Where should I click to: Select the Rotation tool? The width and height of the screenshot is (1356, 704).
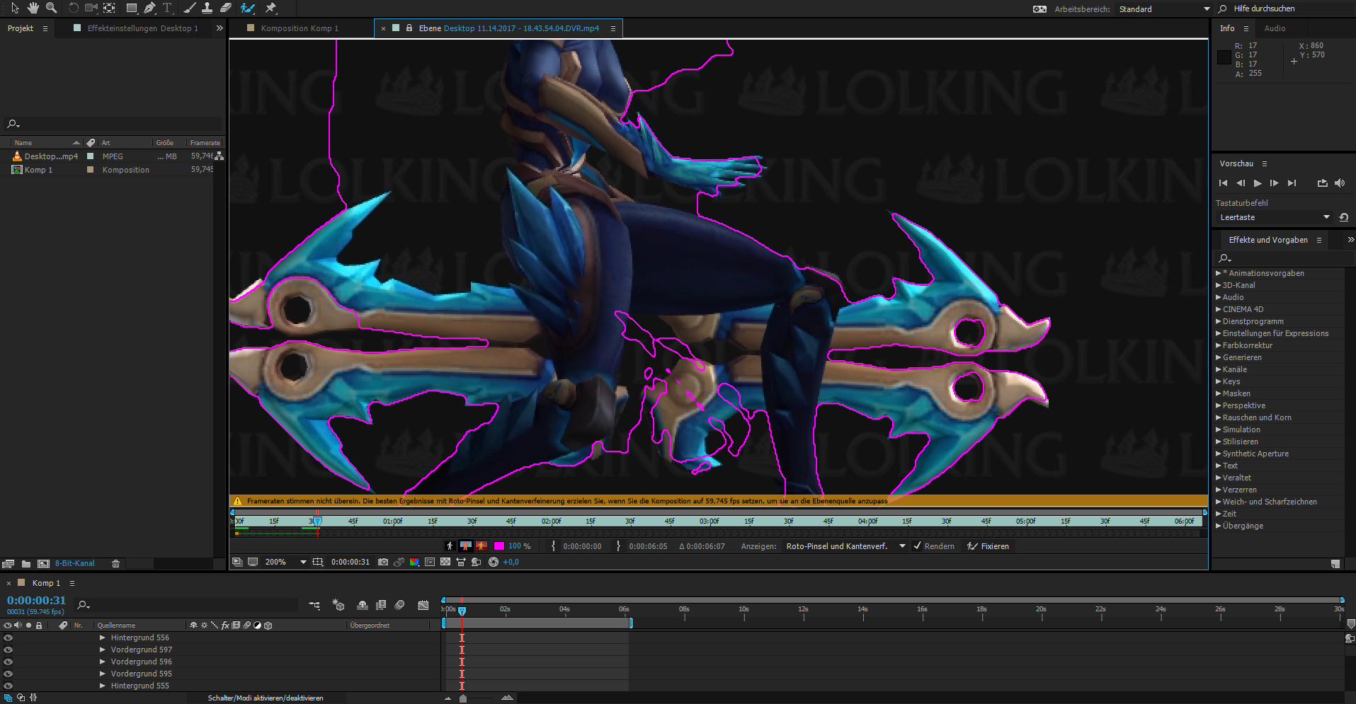coord(73,8)
